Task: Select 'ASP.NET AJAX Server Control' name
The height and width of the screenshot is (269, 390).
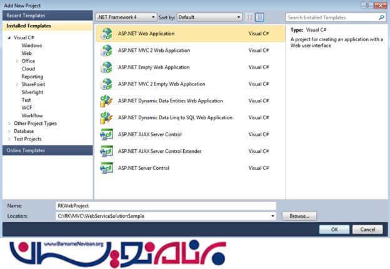Action: point(150,134)
